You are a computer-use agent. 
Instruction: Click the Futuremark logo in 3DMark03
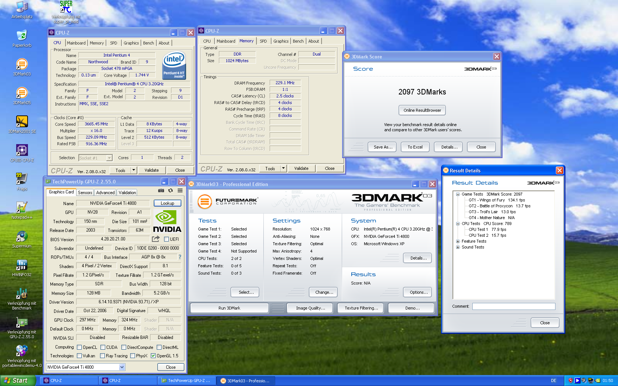coord(228,201)
